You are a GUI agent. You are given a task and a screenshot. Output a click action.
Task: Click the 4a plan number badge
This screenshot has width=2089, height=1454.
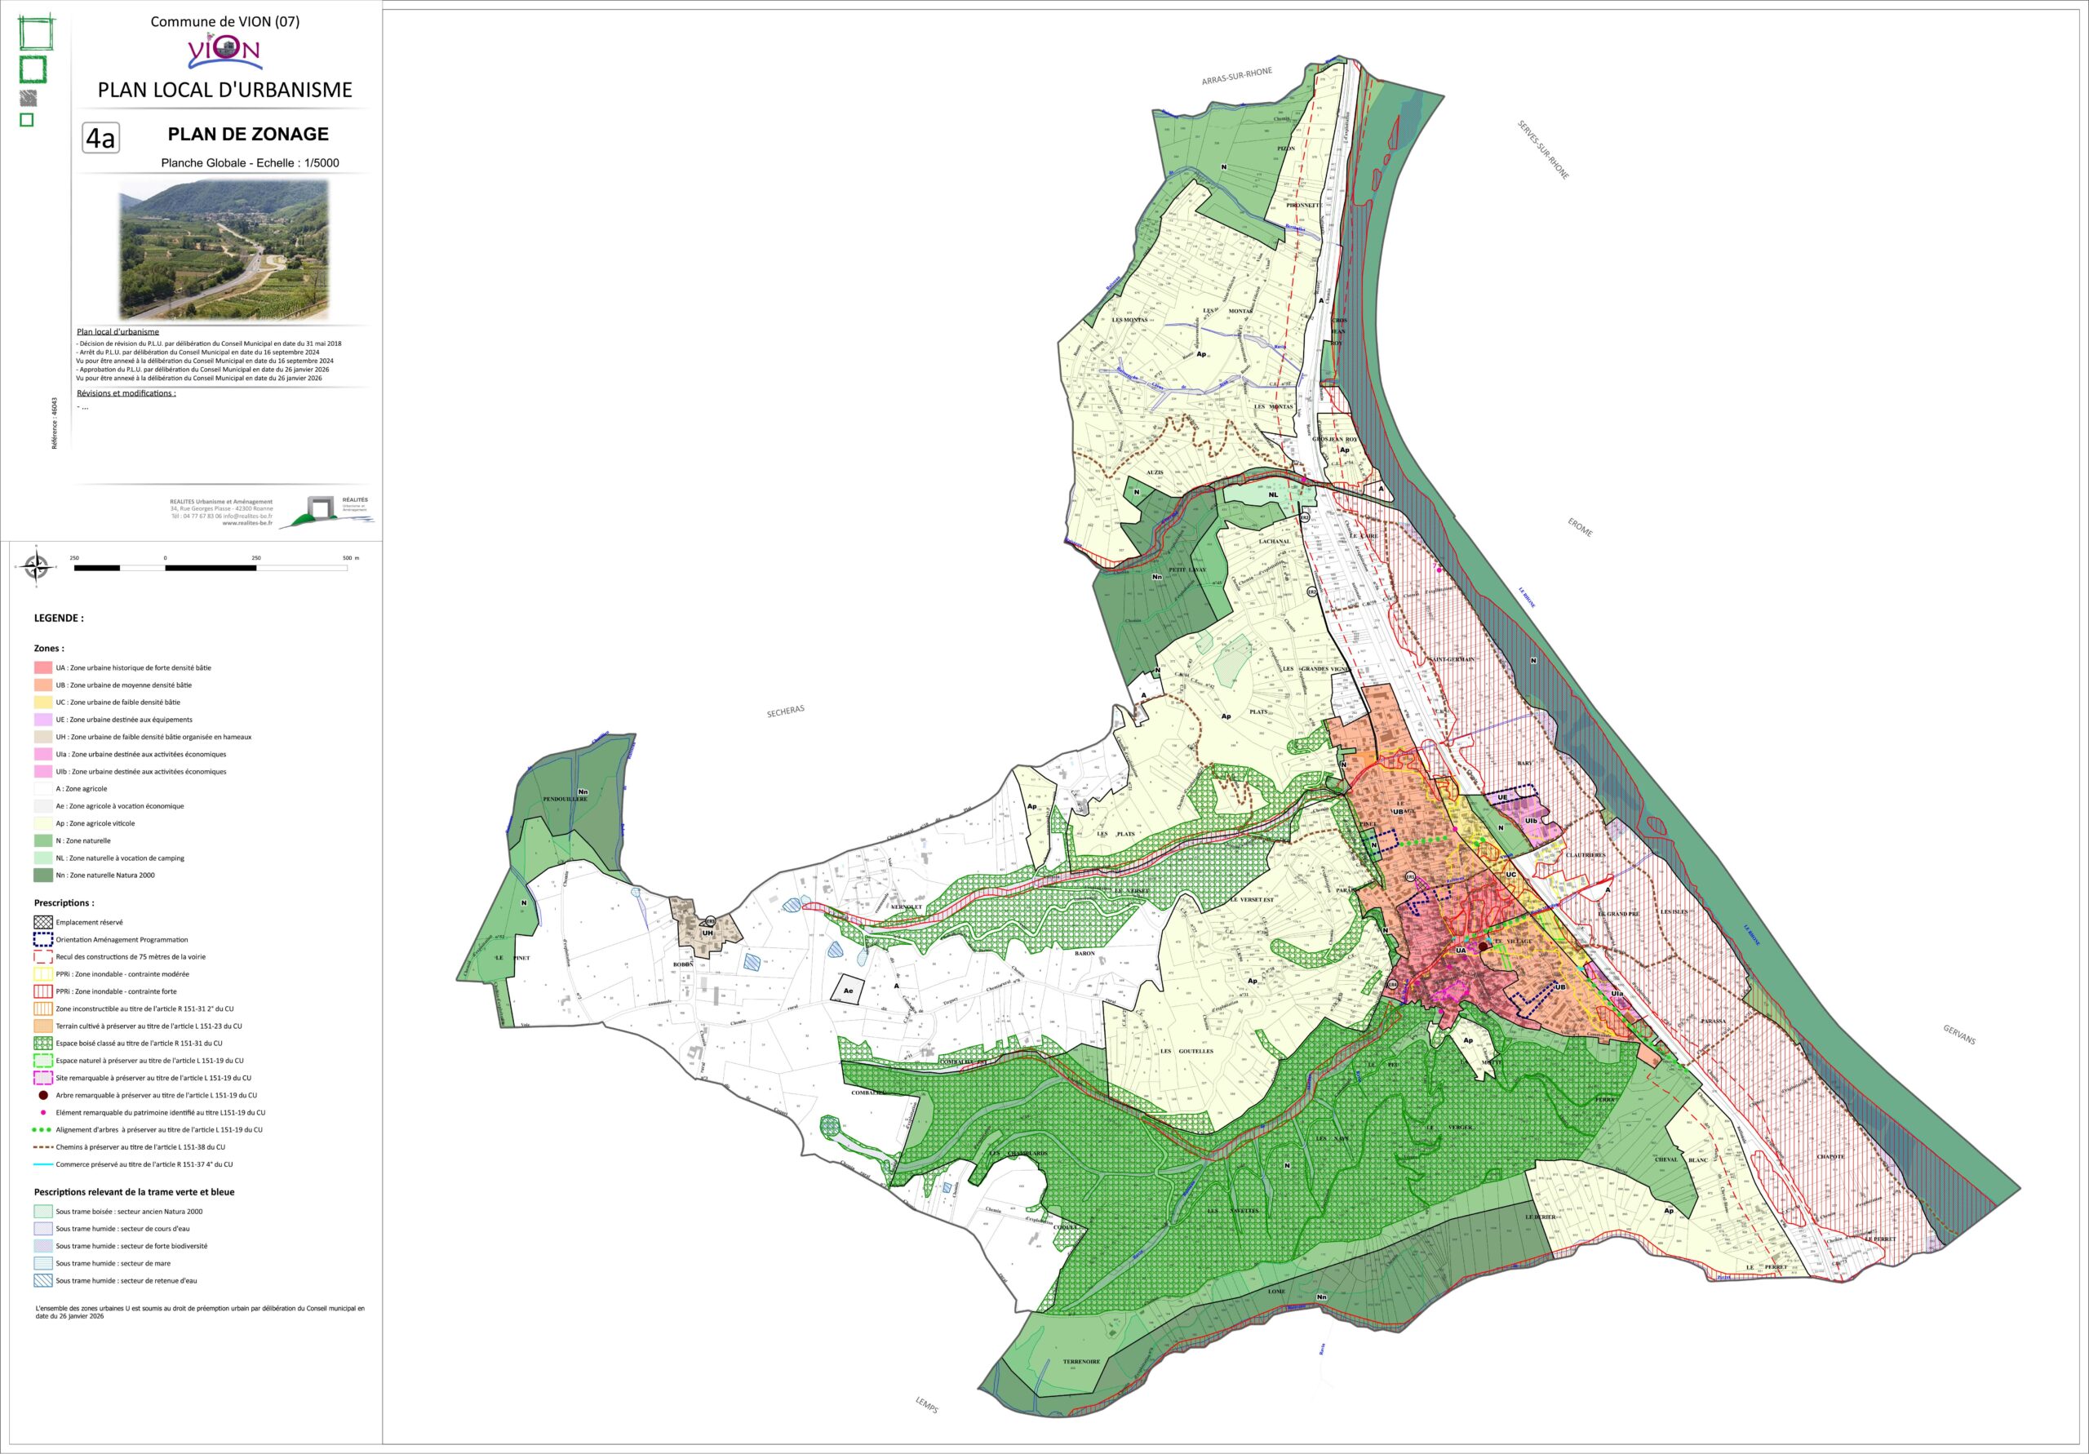[x=100, y=139]
